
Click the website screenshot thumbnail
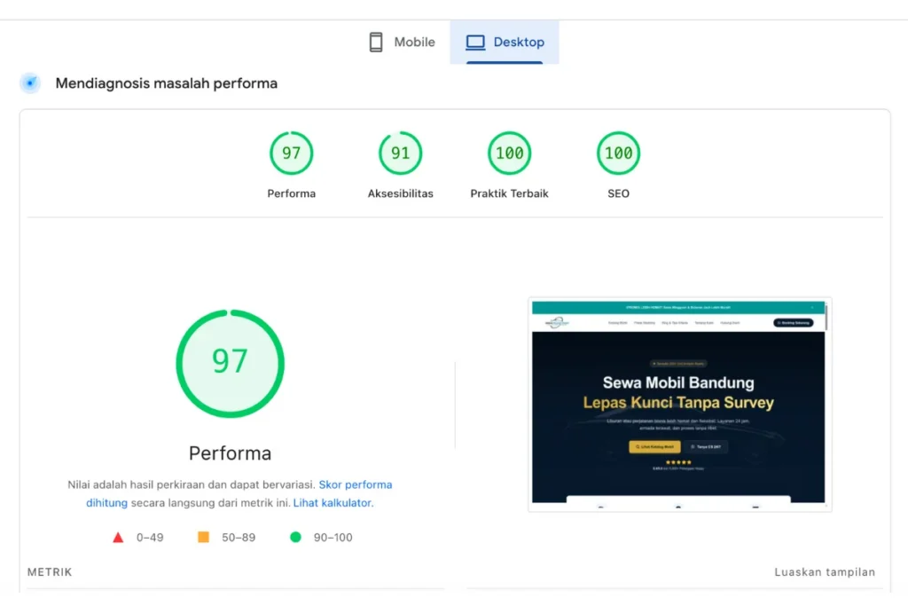coord(679,404)
